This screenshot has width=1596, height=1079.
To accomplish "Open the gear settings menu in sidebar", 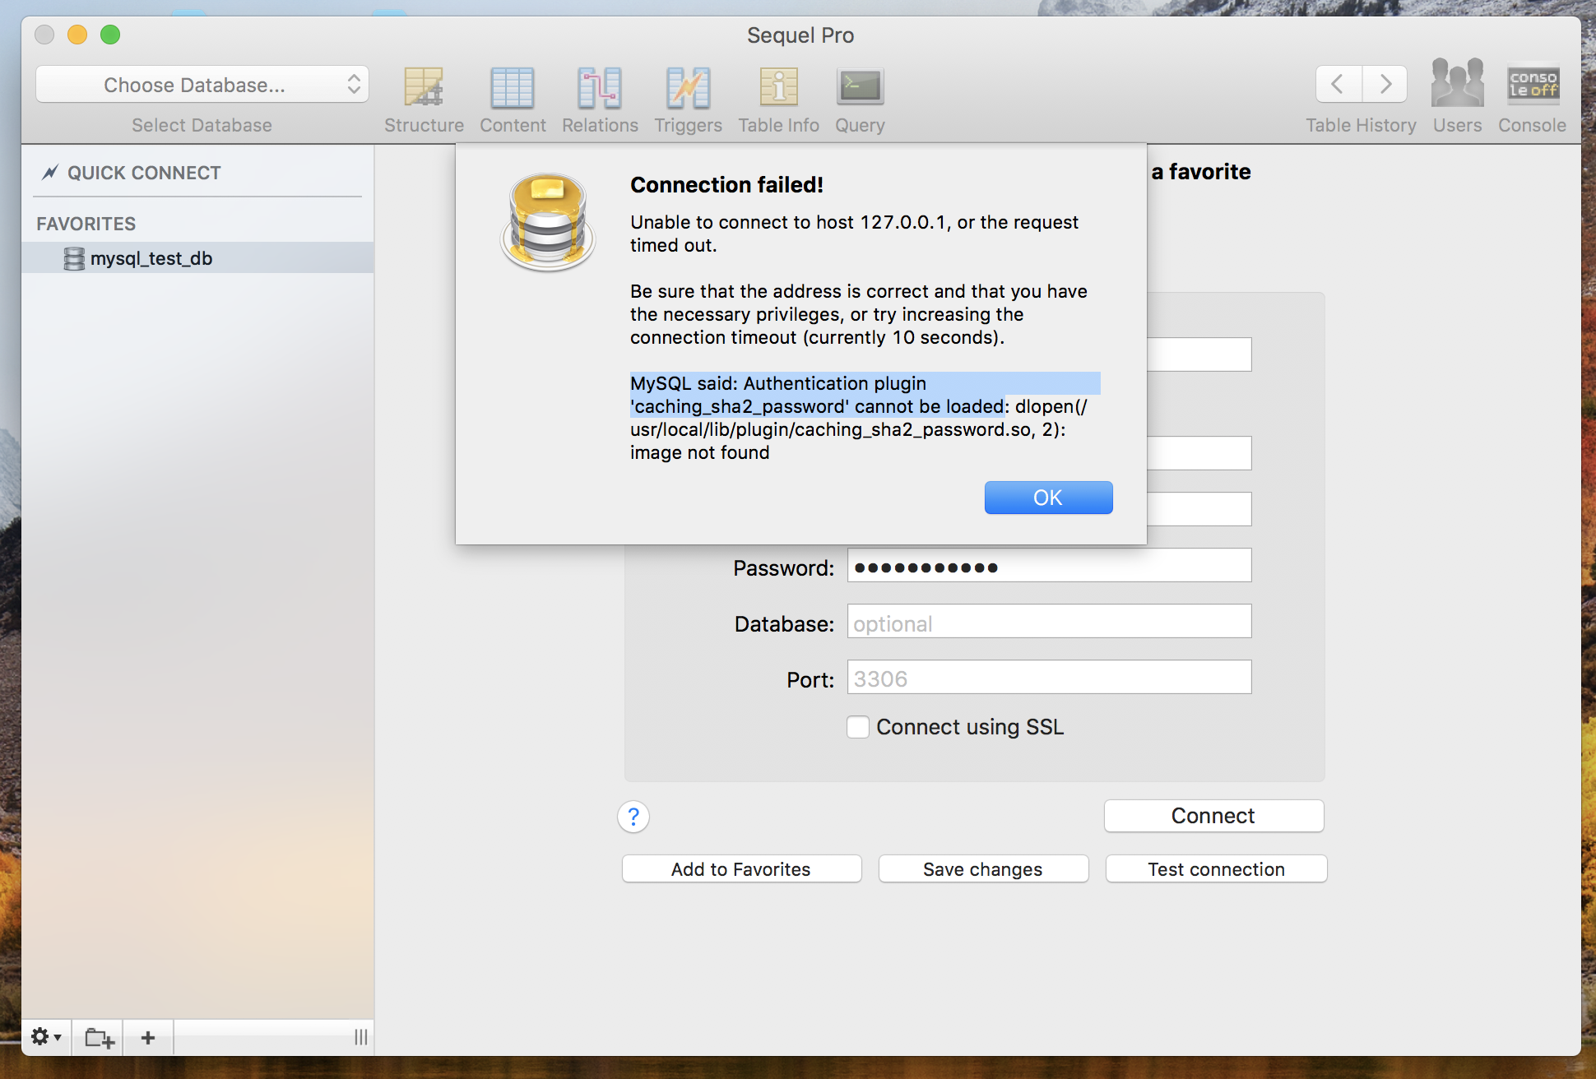I will click(x=45, y=1037).
